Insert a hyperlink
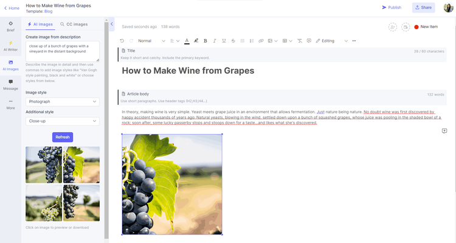Screen dimensions: 456x243 tap(261, 41)
